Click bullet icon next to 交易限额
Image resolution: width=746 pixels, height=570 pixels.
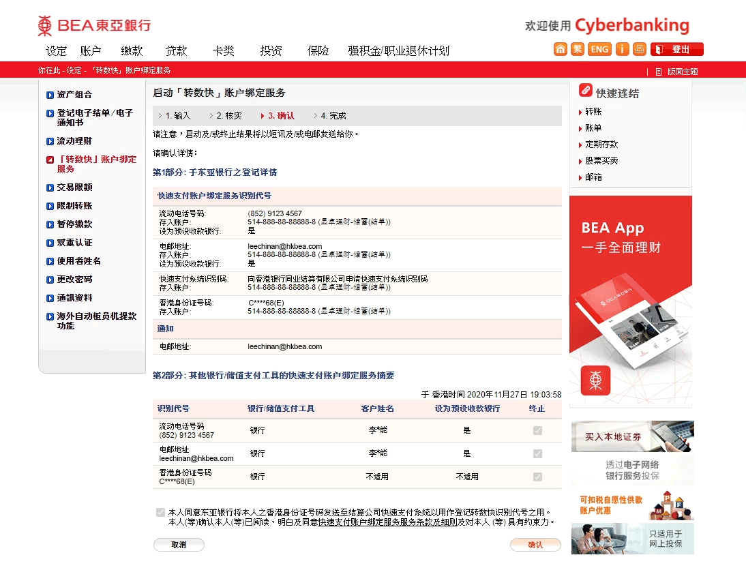tap(50, 188)
